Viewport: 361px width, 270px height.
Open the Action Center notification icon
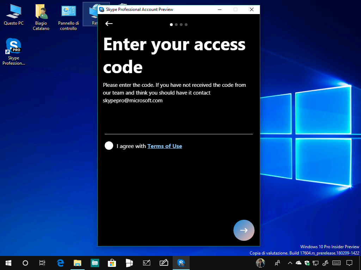tap(349, 263)
